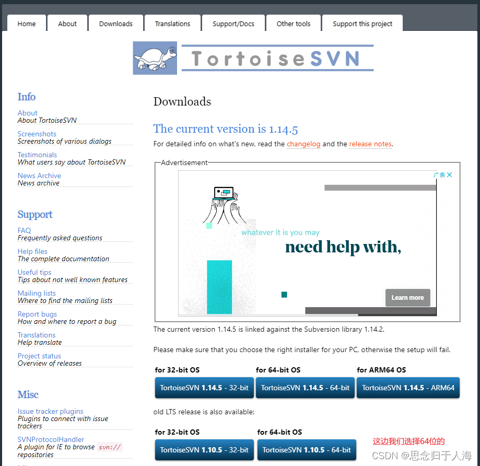This screenshot has height=466, width=480.
Task: Visit the Screenshots page from the sidebar
Action: (37, 134)
